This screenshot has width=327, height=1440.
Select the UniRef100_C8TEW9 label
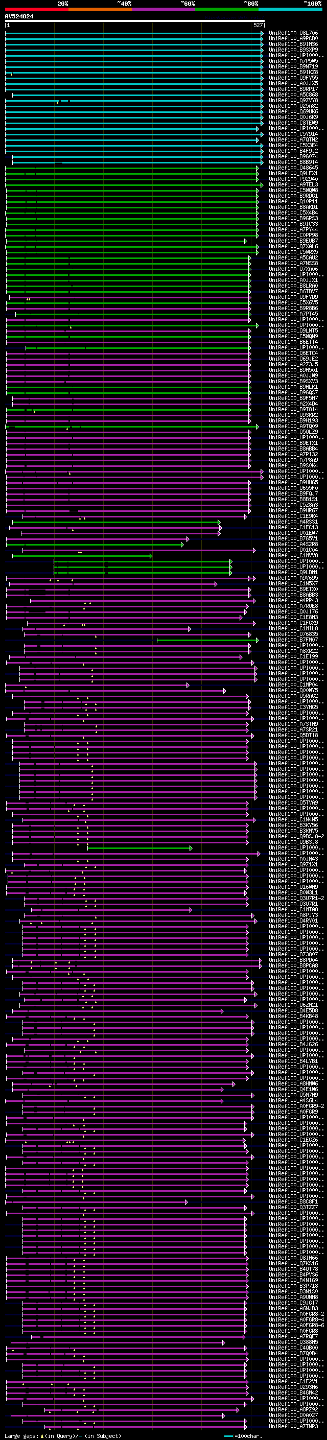point(293,123)
